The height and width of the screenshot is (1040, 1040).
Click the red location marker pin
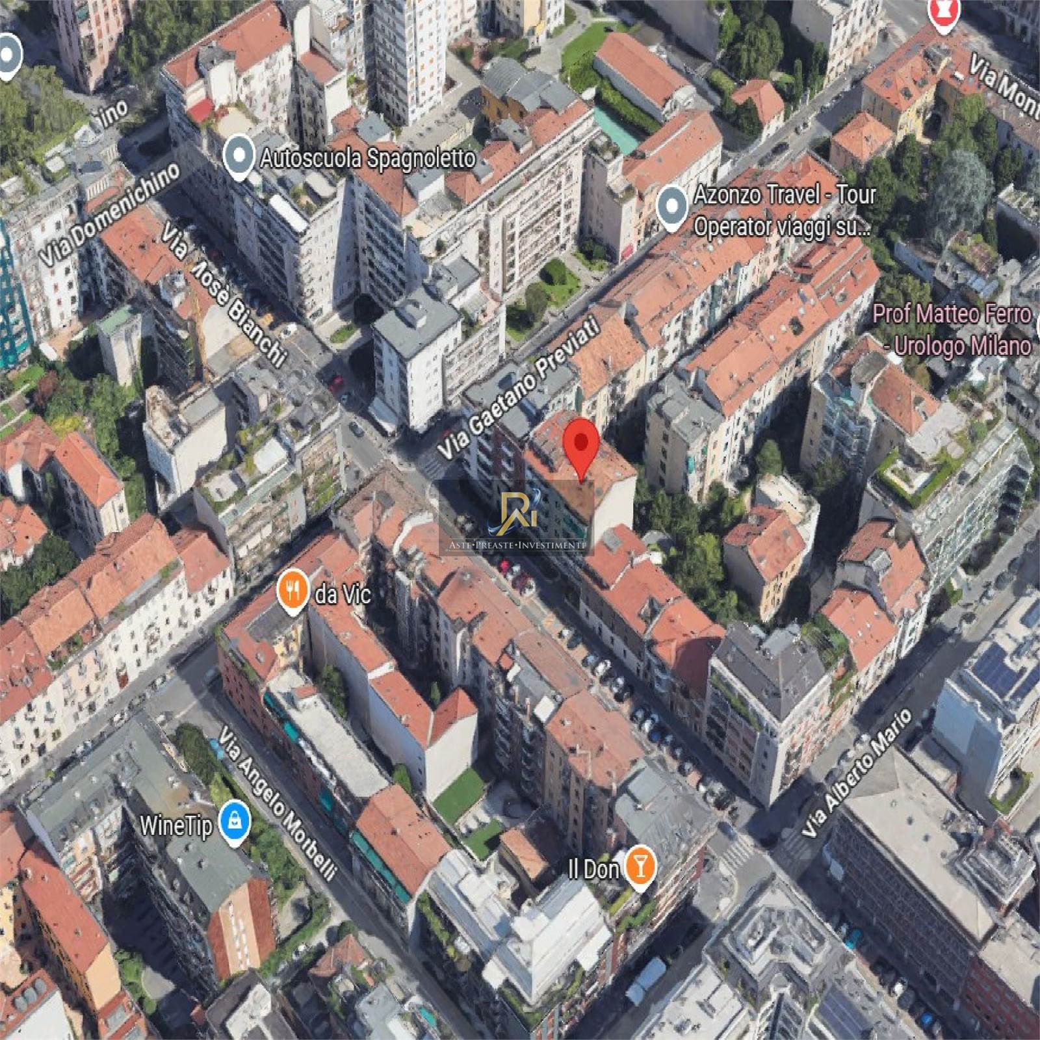(x=580, y=444)
